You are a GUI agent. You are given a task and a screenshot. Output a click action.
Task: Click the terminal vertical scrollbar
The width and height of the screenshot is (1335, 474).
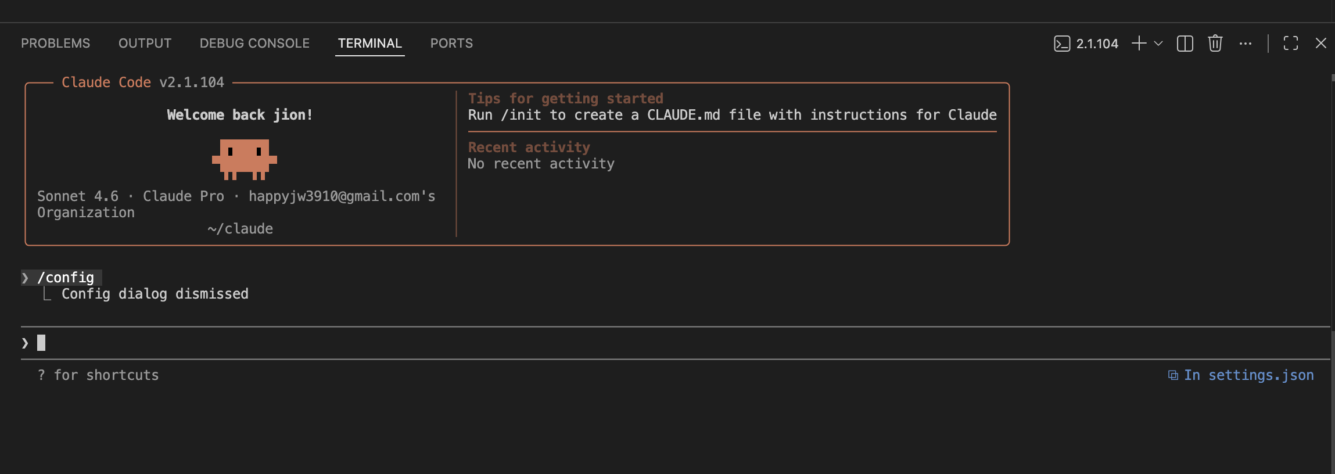[1332, 232]
